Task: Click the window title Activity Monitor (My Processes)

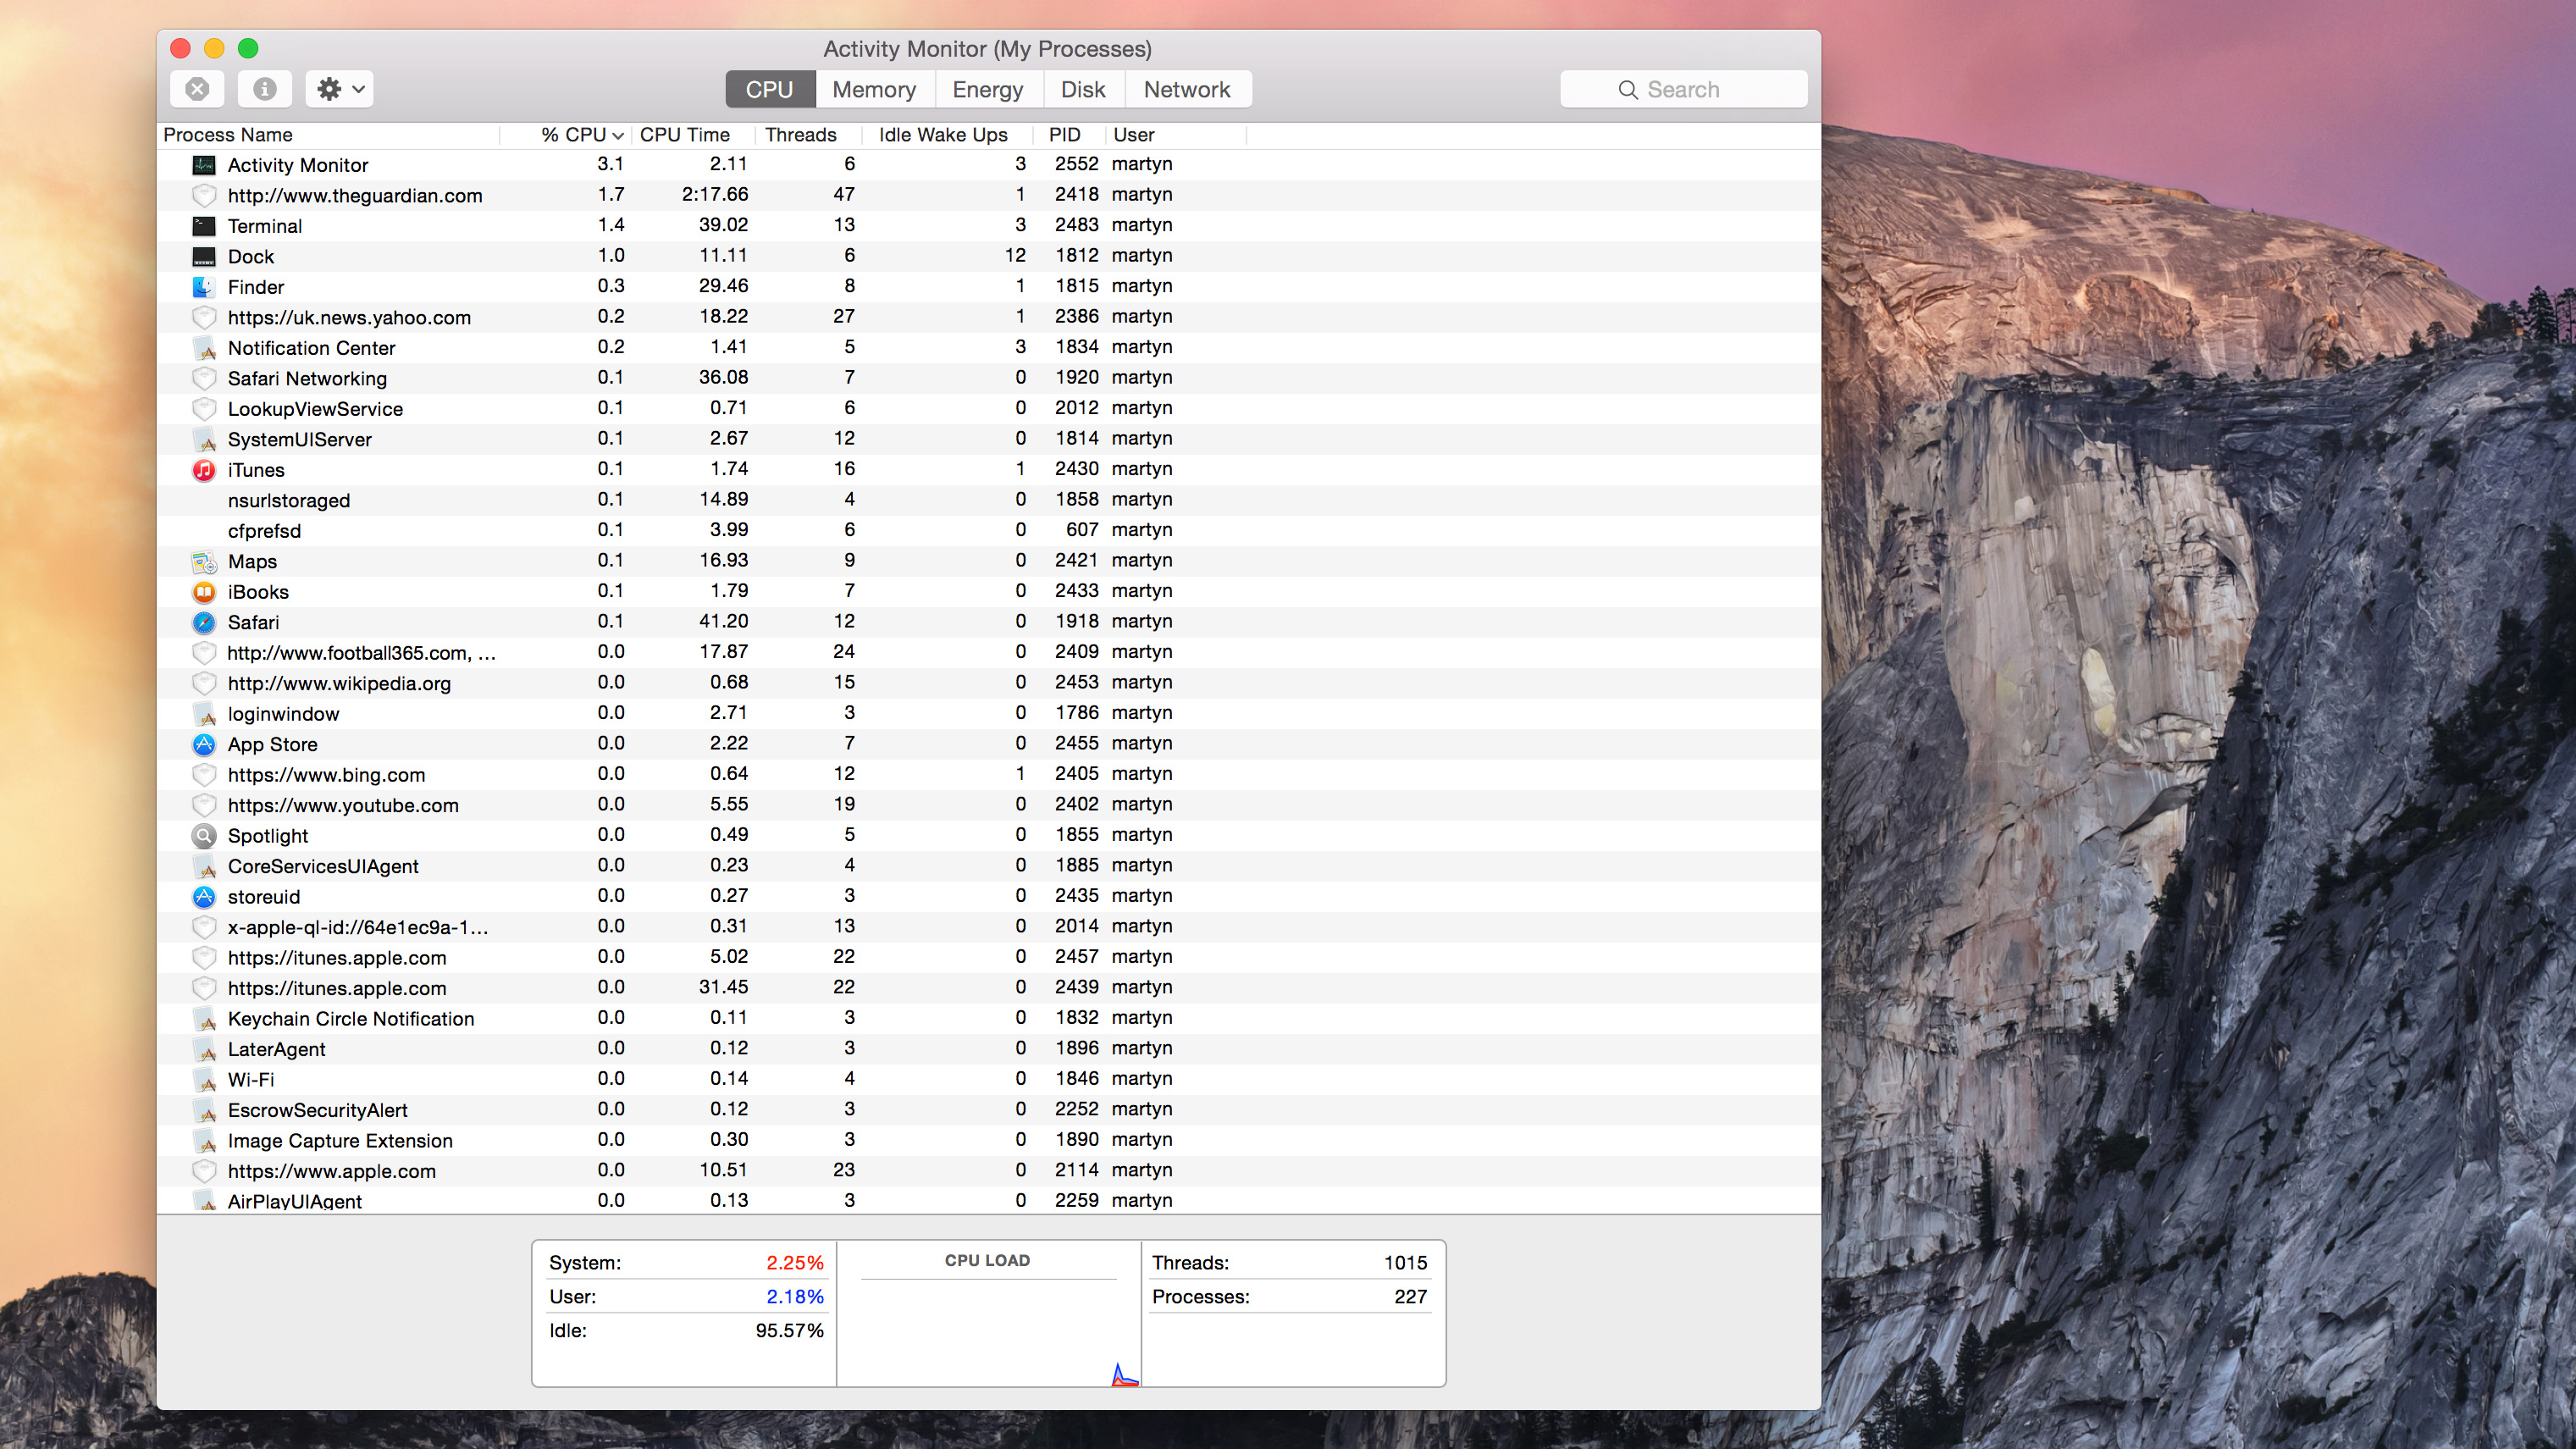Action: click(987, 49)
